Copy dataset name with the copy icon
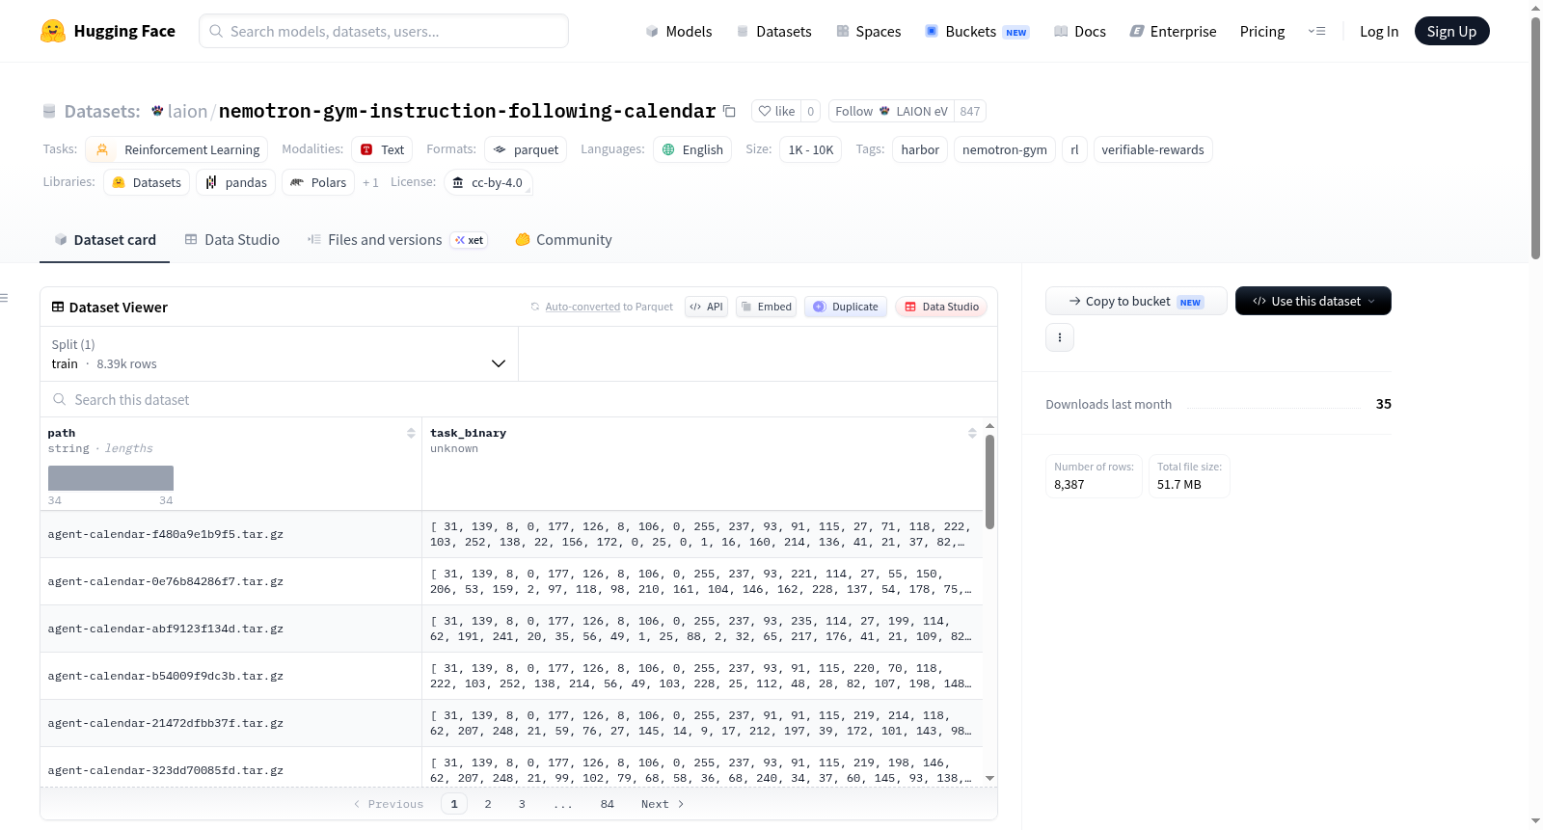Image resolution: width=1543 pixels, height=830 pixels. coord(729,112)
